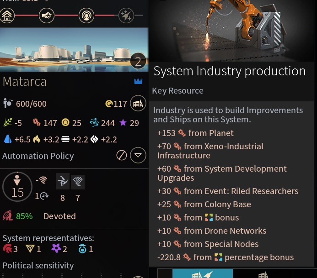Click the green 85% approval icon
The image size is (317, 278).
[8, 216]
